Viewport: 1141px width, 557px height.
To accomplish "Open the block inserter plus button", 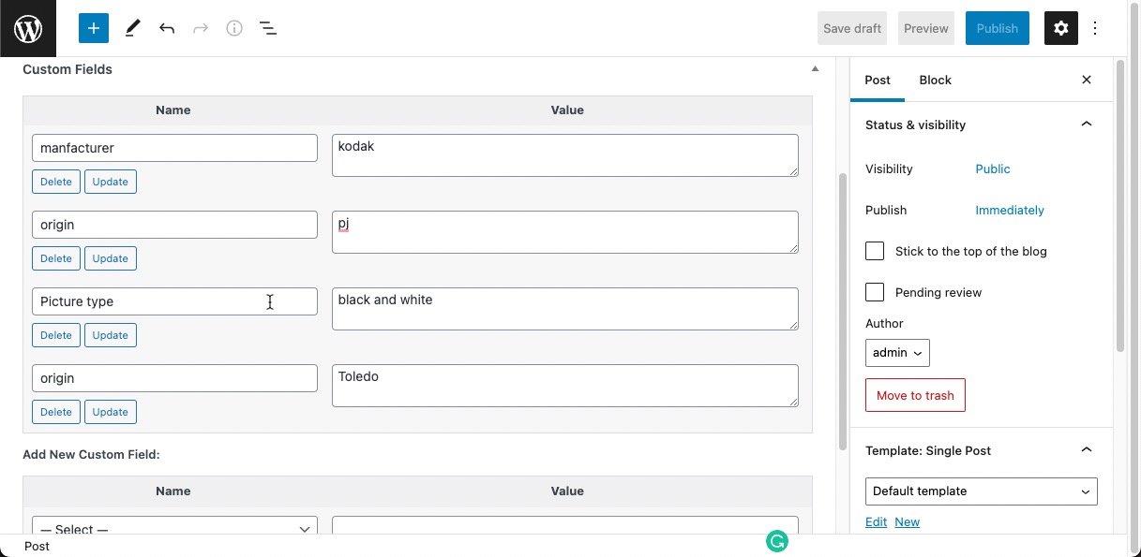I will point(94,28).
